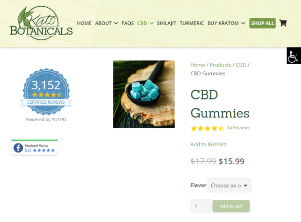
Task: Open the 24 Reviews link
Action: (238, 128)
